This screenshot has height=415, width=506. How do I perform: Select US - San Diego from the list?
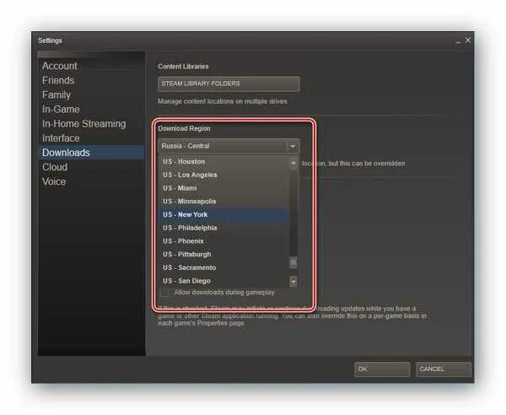pyautogui.click(x=225, y=281)
